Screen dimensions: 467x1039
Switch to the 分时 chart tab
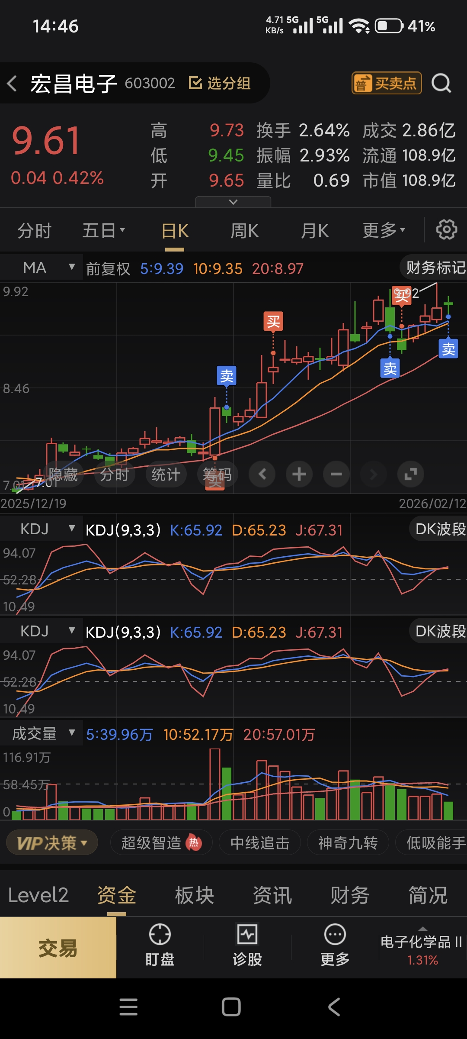pyautogui.click(x=35, y=230)
